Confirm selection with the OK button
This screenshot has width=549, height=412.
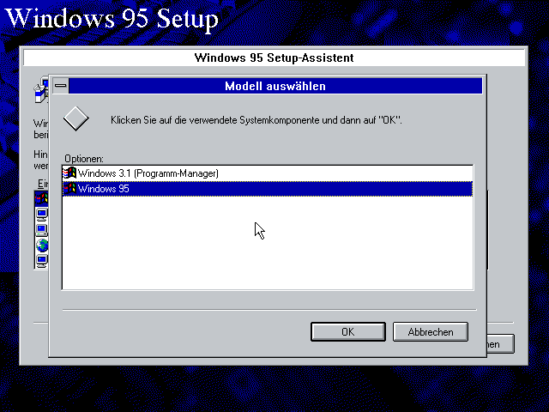tap(348, 332)
